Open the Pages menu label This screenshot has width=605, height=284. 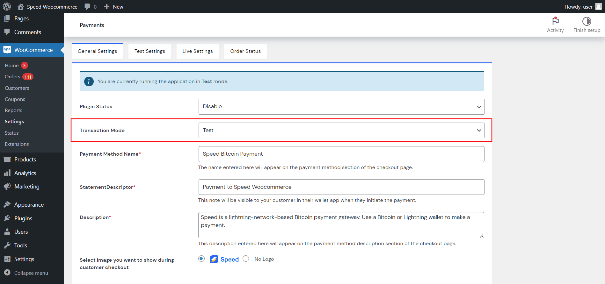tap(22, 18)
